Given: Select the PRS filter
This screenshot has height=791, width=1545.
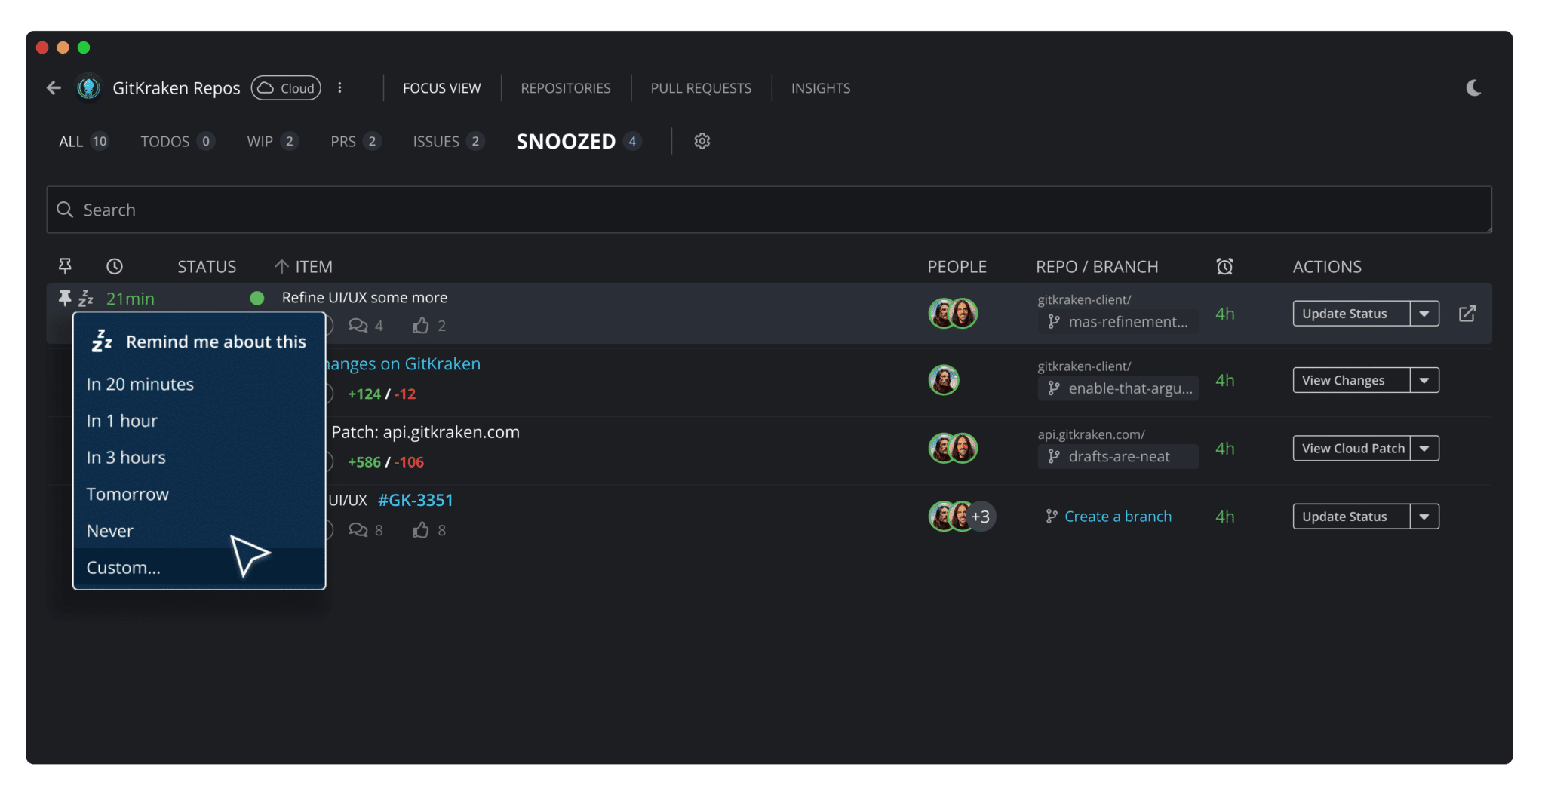Looking at the screenshot, I should pos(355,142).
